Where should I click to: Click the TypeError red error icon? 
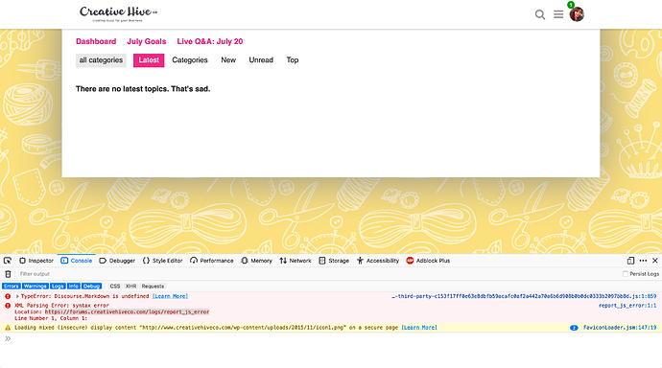click(x=8, y=296)
